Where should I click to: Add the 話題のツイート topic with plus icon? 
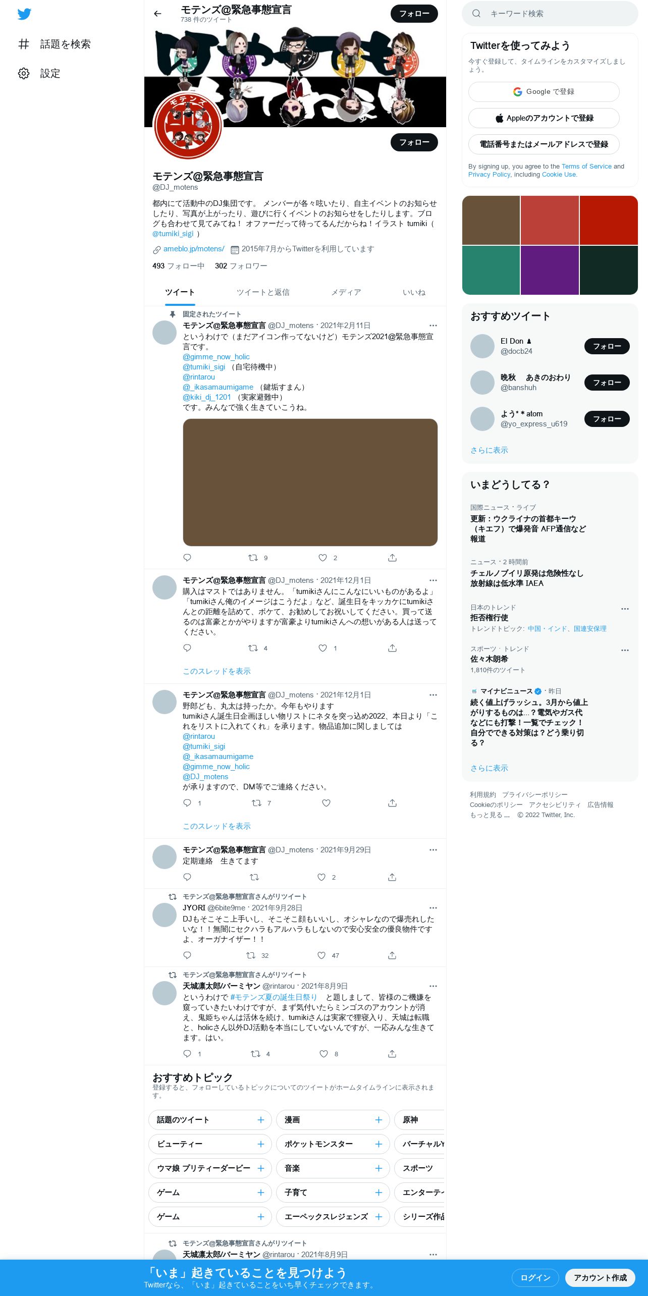pos(261,1120)
